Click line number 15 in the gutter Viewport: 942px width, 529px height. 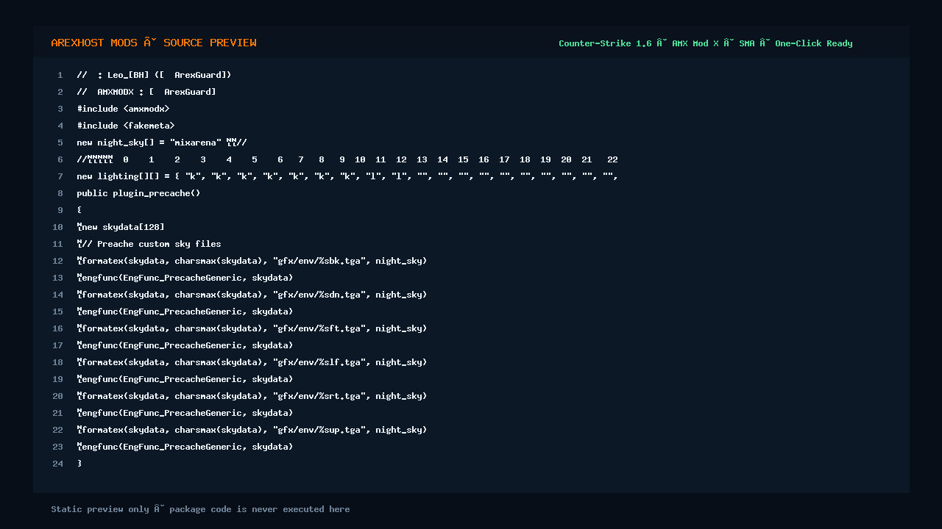coord(58,312)
